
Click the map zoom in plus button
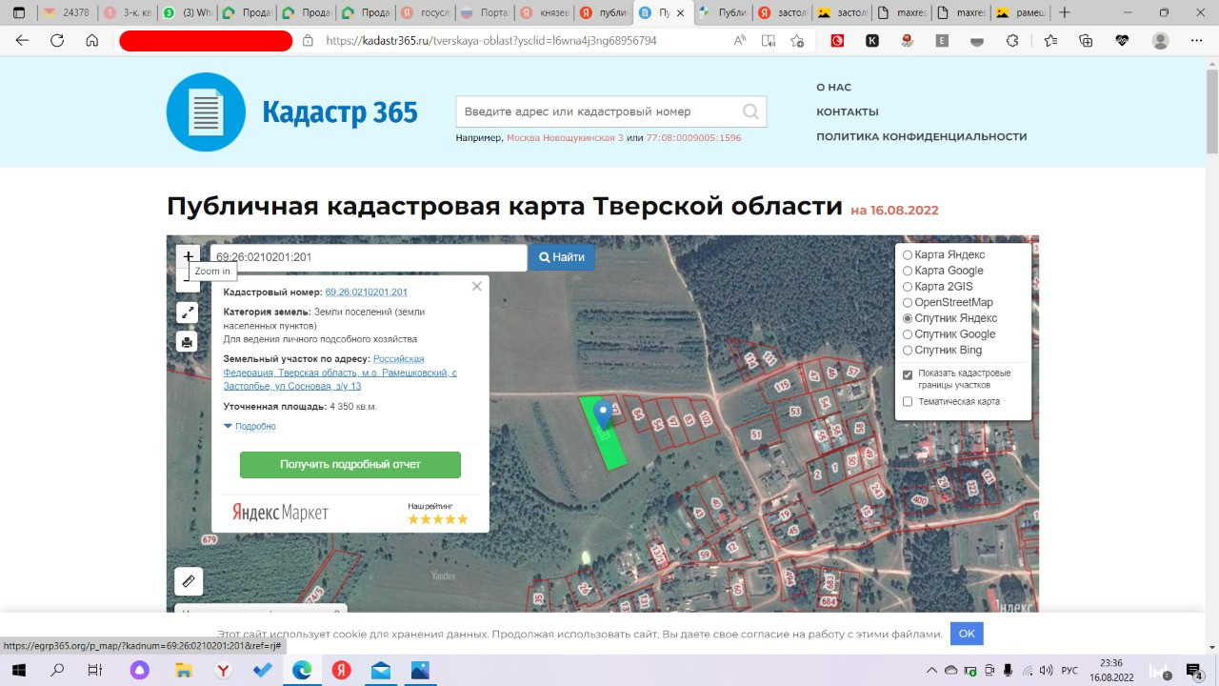point(188,256)
